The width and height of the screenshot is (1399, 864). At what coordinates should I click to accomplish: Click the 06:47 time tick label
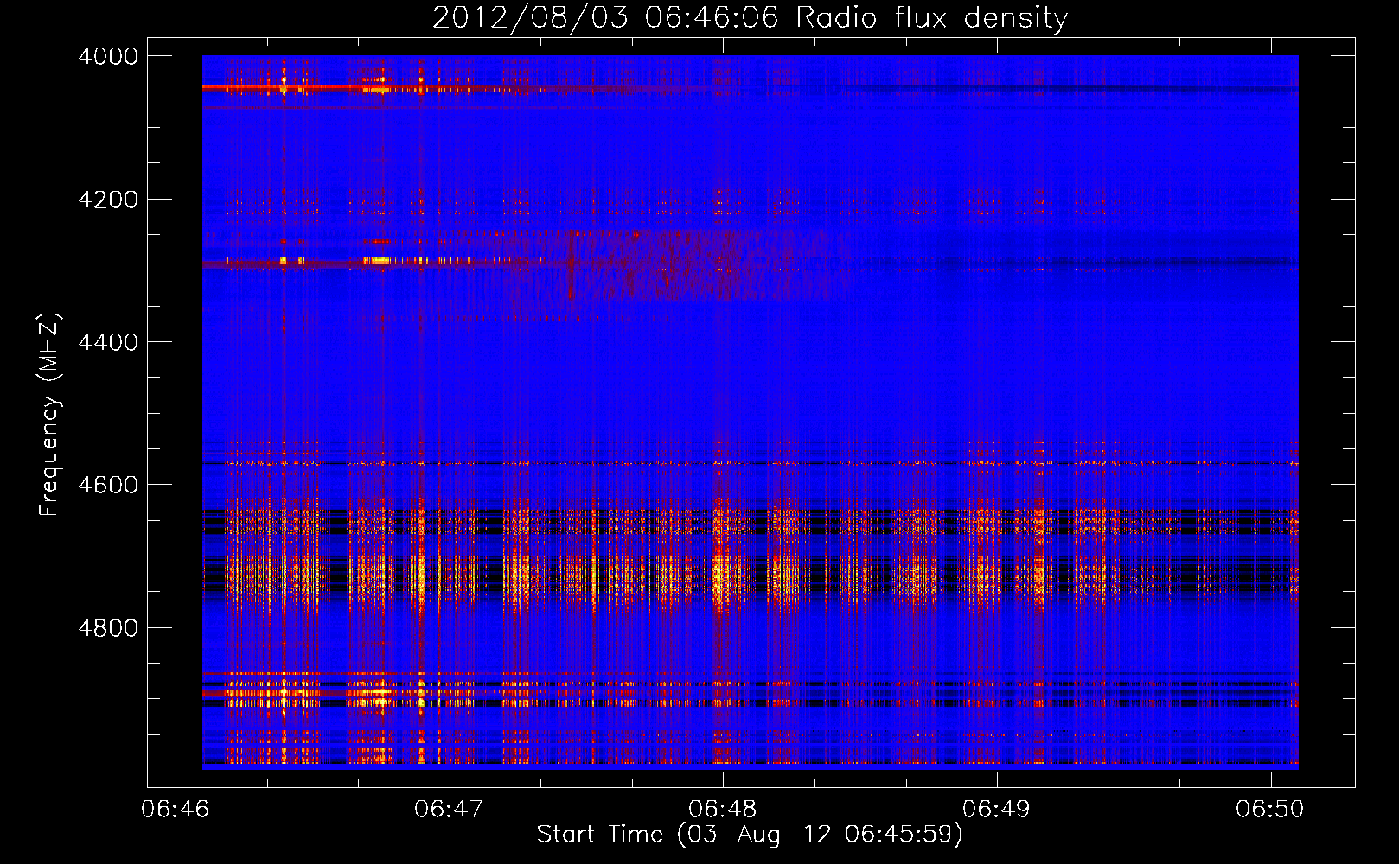click(449, 809)
